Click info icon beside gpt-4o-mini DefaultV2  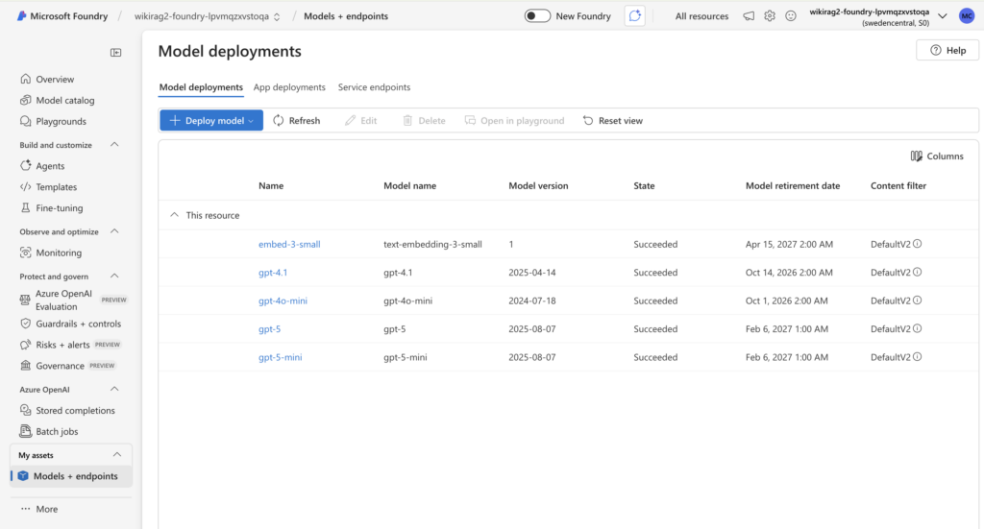click(918, 301)
